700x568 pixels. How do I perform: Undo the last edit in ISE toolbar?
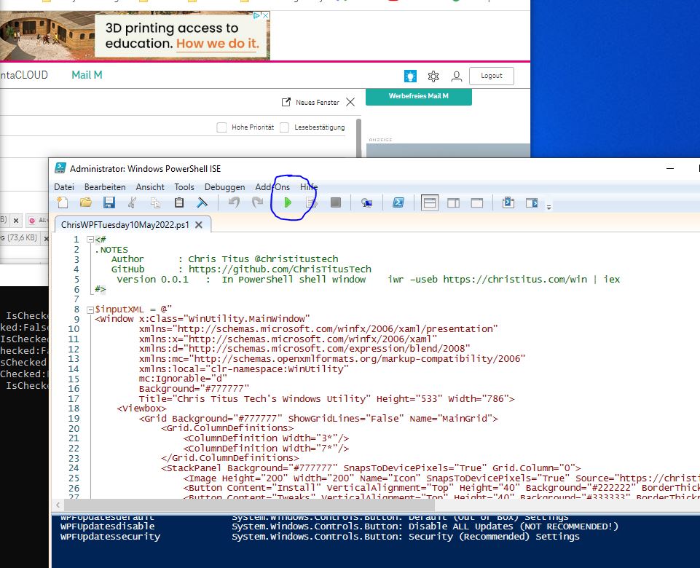[x=234, y=202]
